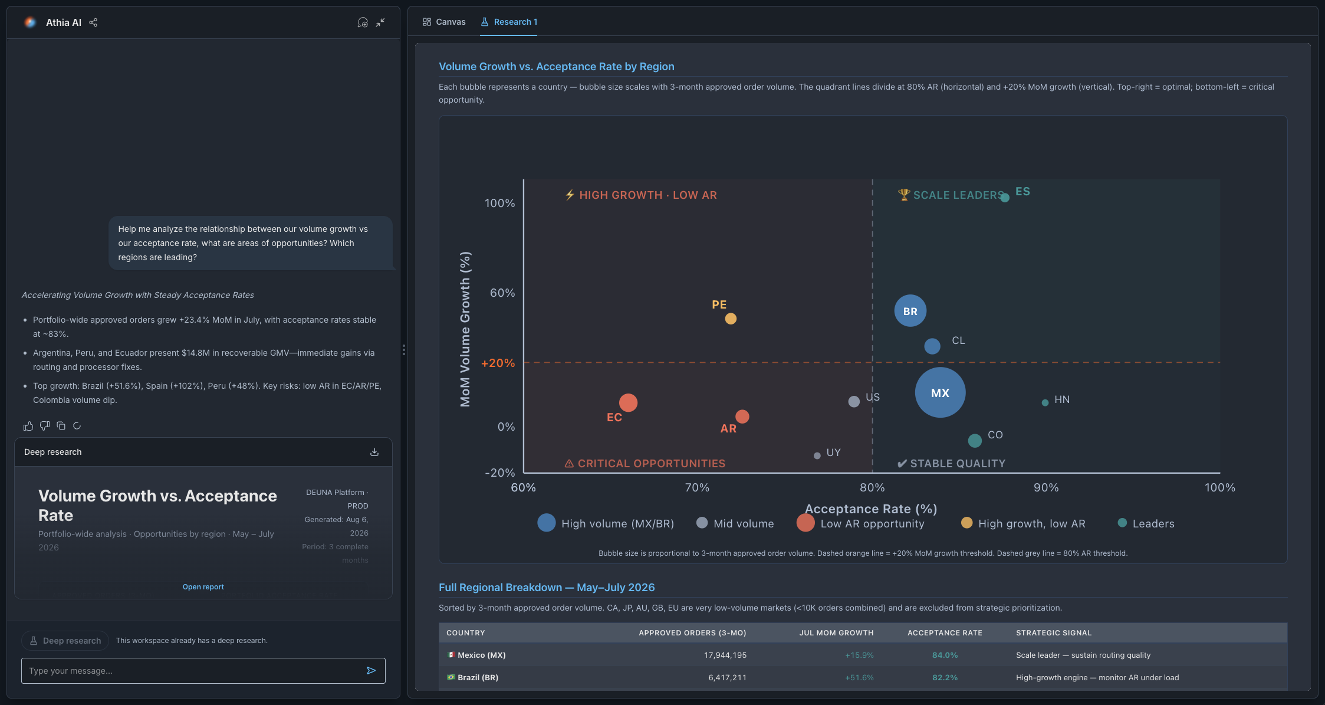Switch to the Canvas tab
The width and height of the screenshot is (1325, 705).
pos(444,22)
